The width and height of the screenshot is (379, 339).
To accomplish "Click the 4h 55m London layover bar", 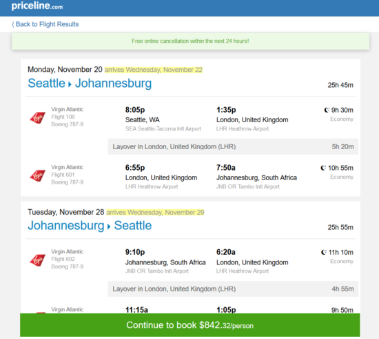I will (x=233, y=289).
